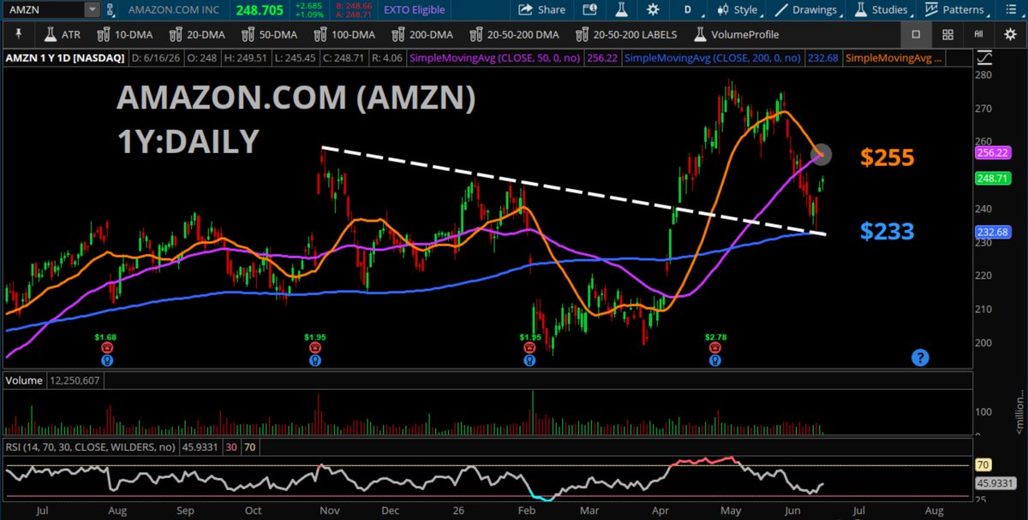The image size is (1028, 520).
Task: Click the Share button
Action: click(x=543, y=10)
